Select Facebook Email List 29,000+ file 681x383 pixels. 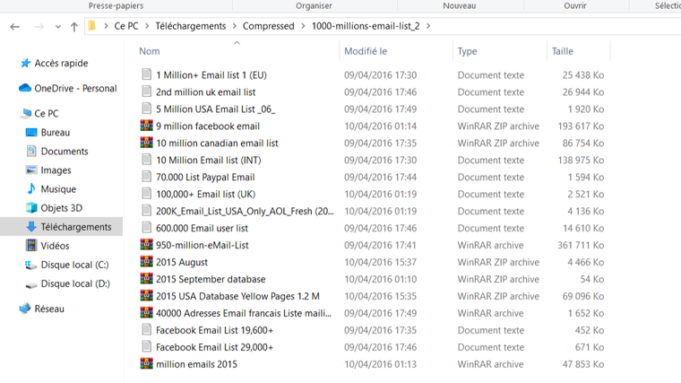click(214, 347)
